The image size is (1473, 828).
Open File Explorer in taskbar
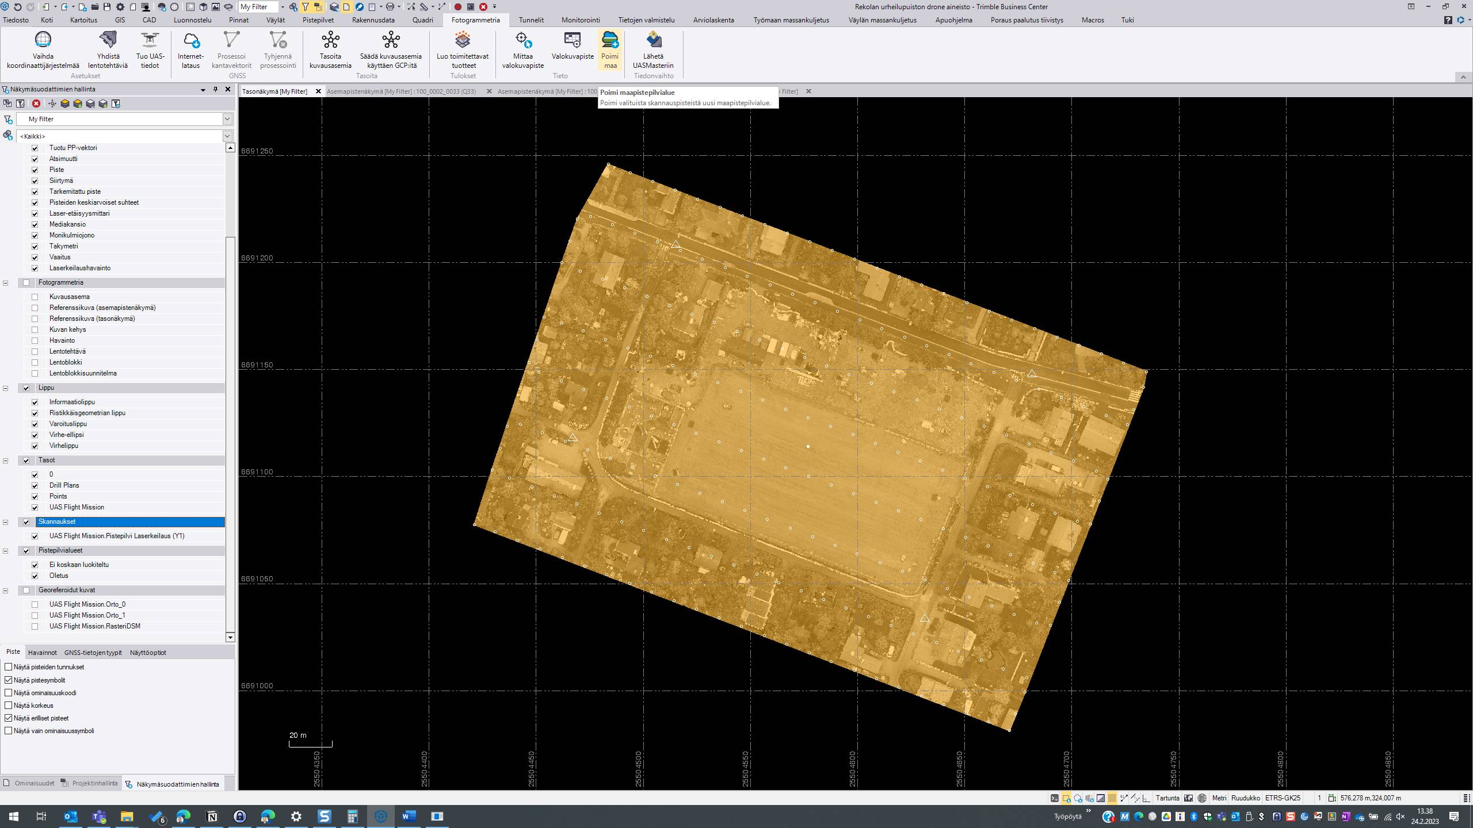[x=127, y=816]
